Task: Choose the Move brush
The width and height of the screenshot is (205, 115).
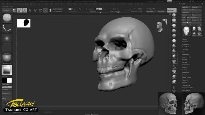Action: coord(174,77)
